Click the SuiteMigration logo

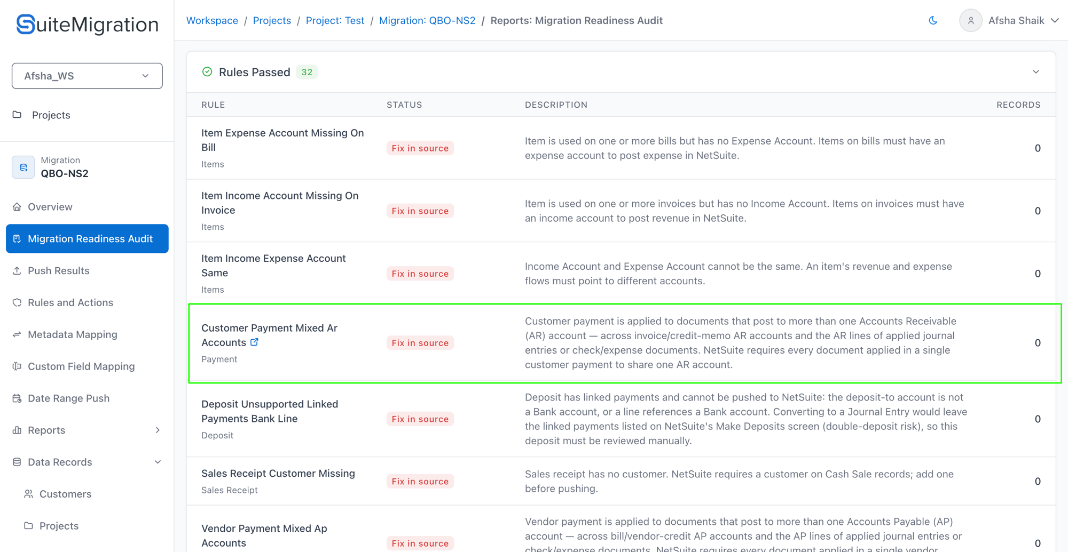click(87, 25)
